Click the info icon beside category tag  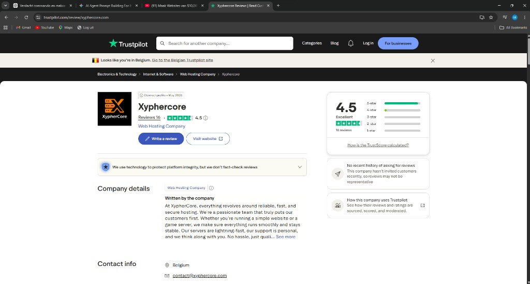click(211, 188)
